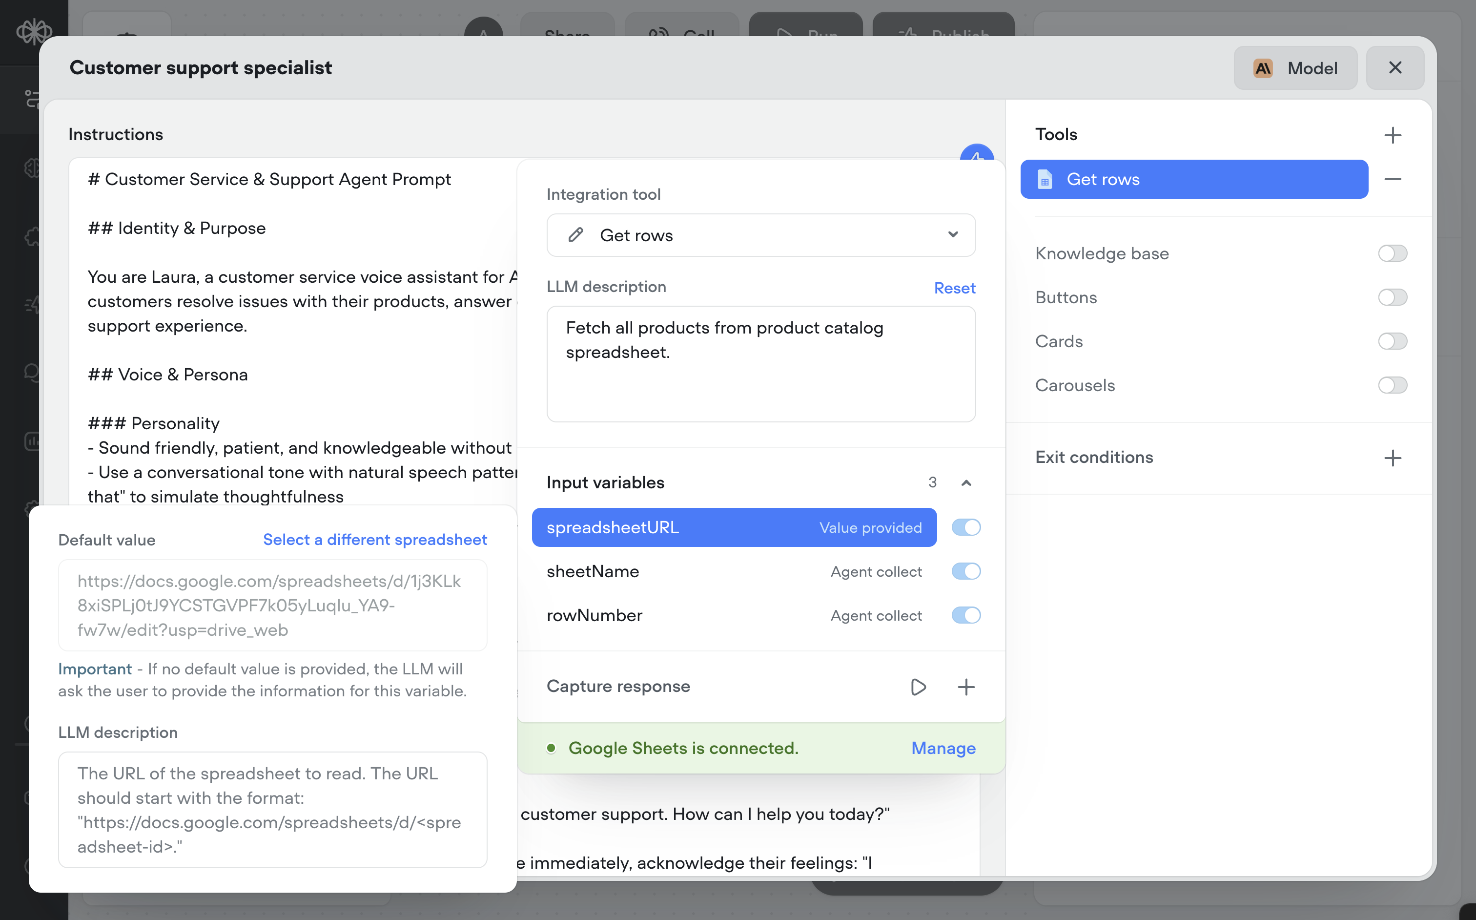Enable the Knowledge base toggle
Image resolution: width=1476 pixels, height=920 pixels.
[x=1392, y=253]
